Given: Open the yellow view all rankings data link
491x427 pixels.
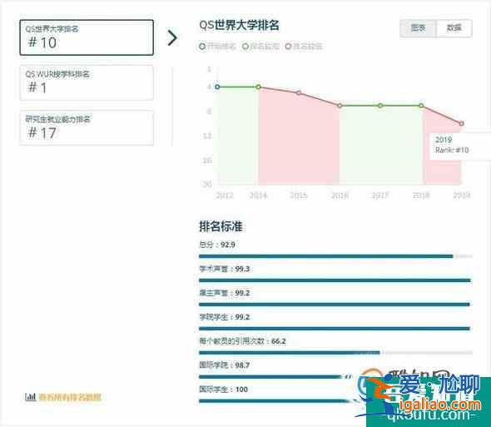Looking at the screenshot, I should tap(70, 397).
